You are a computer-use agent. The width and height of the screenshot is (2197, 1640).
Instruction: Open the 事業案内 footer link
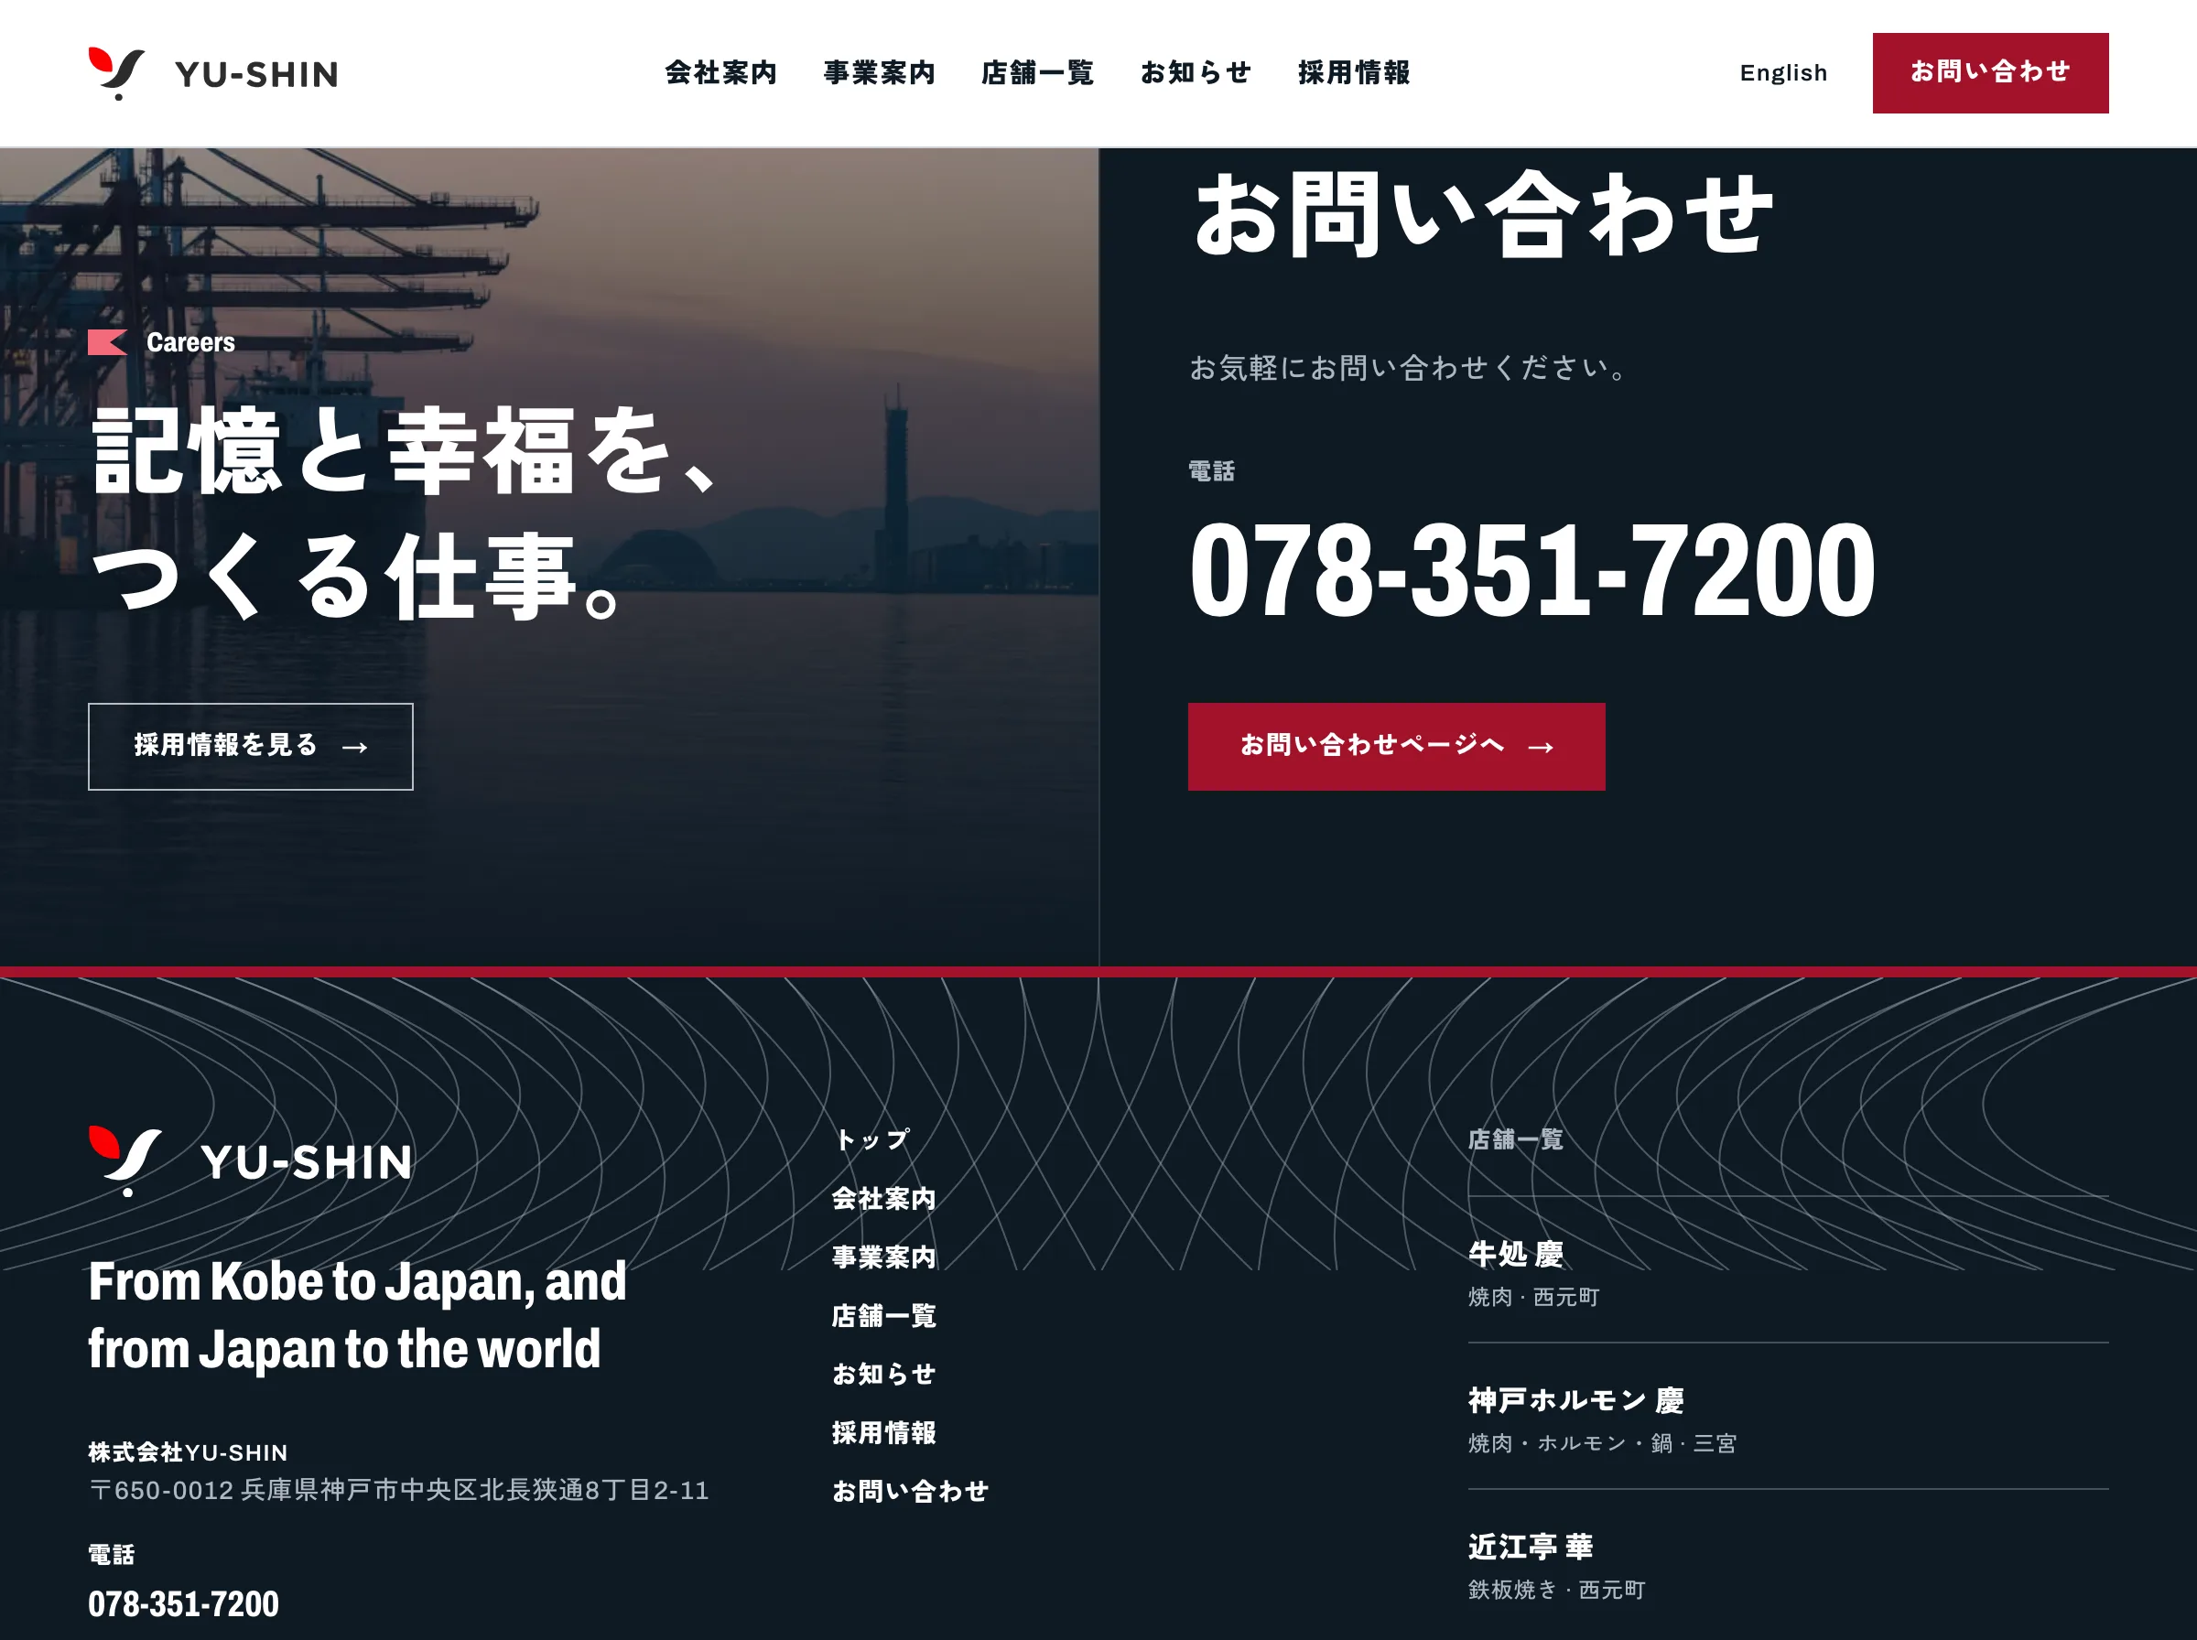(x=883, y=1257)
